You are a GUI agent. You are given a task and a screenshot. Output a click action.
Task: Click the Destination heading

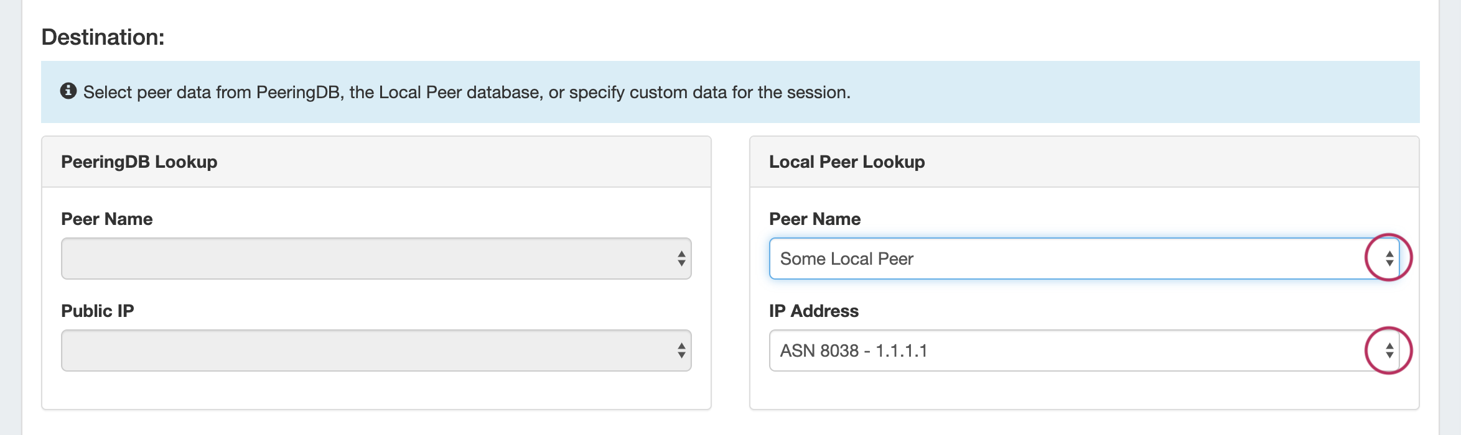(103, 37)
